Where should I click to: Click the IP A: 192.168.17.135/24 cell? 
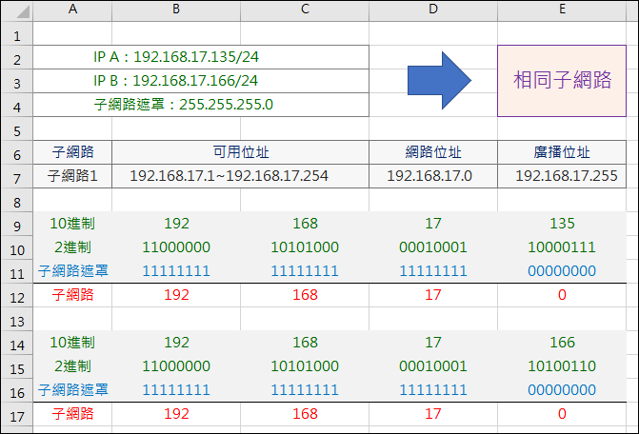point(201,57)
